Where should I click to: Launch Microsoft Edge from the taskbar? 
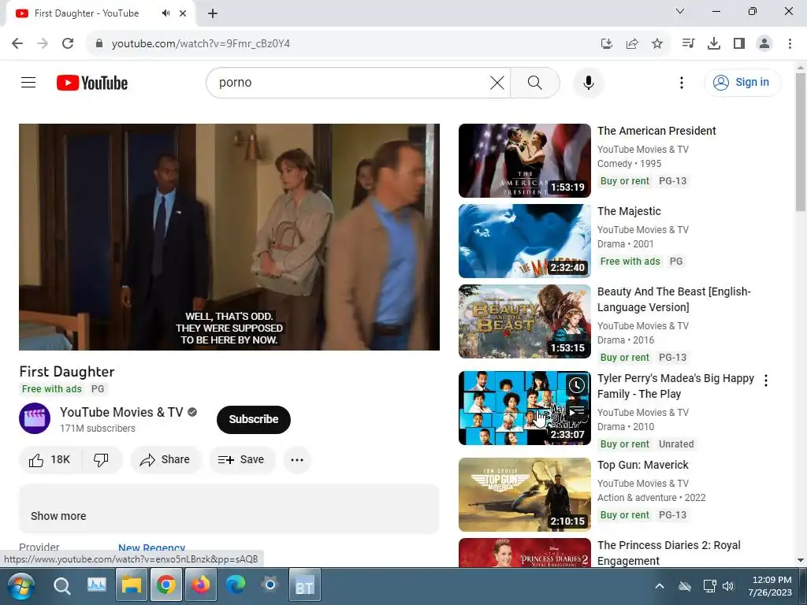(x=235, y=585)
